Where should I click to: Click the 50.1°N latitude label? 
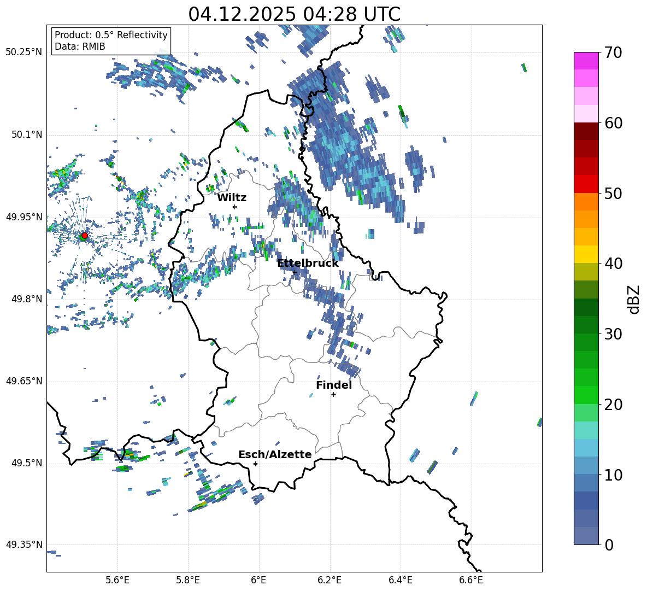pyautogui.click(x=26, y=135)
